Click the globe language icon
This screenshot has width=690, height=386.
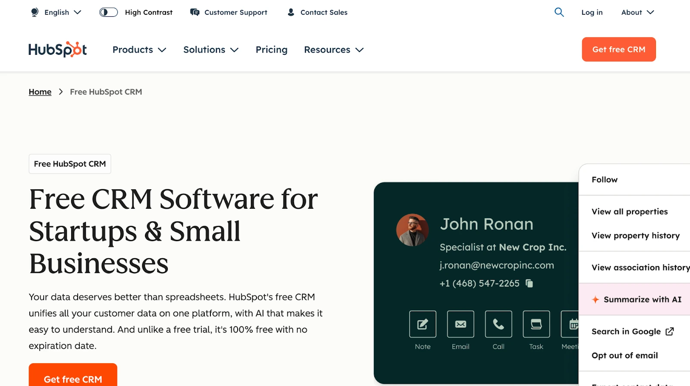pos(35,13)
